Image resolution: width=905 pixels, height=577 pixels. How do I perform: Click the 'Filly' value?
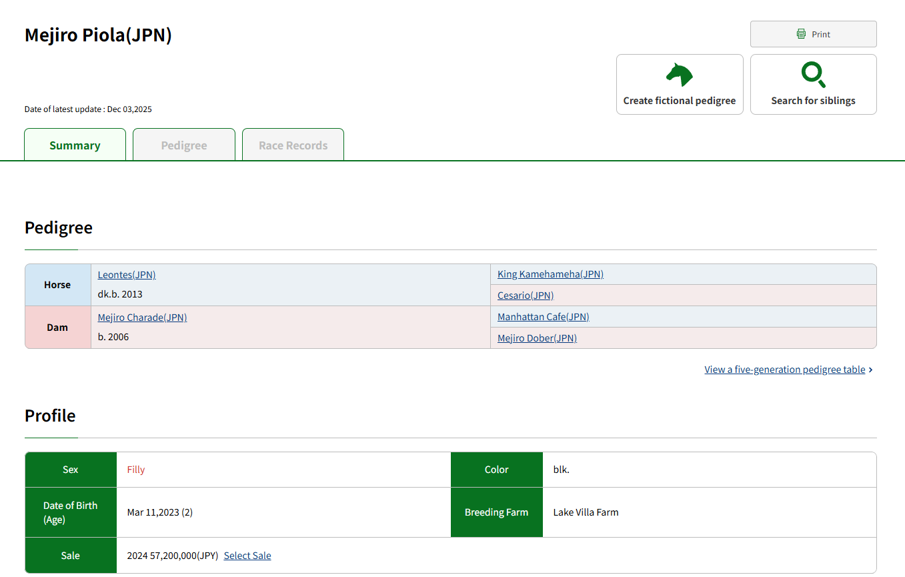pyautogui.click(x=136, y=470)
